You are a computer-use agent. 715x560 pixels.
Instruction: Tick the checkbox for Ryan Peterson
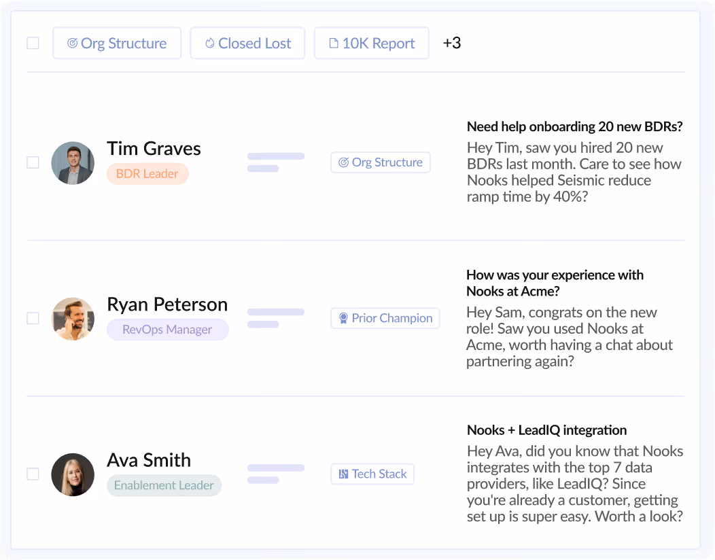(x=33, y=318)
